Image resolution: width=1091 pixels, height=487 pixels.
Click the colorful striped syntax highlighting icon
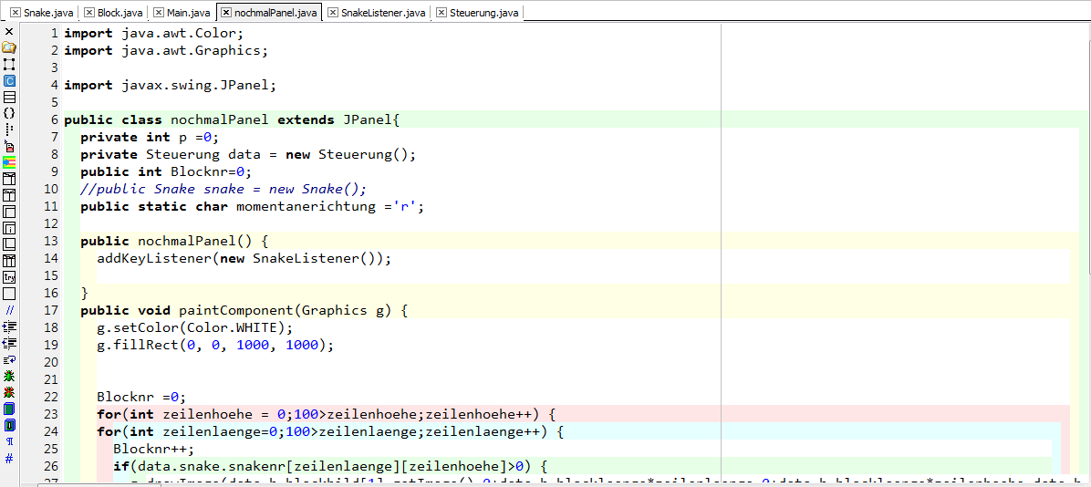click(9, 162)
